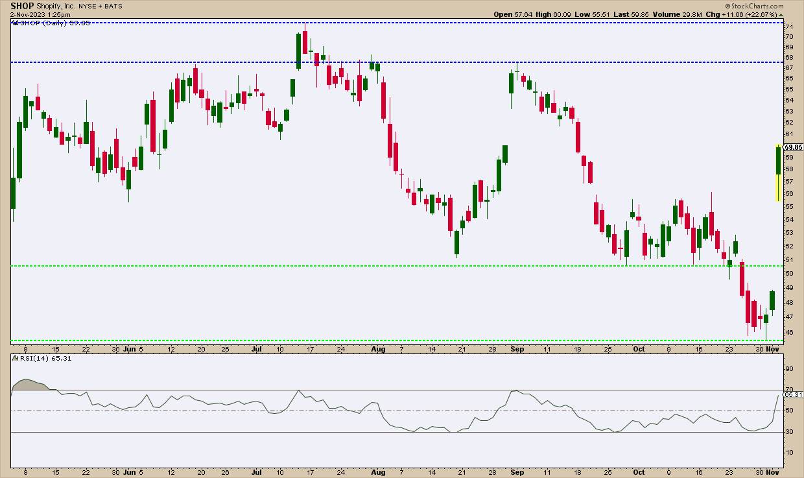Click the 65.31 RSI value tag
The height and width of the screenshot is (478, 804).
click(793, 394)
